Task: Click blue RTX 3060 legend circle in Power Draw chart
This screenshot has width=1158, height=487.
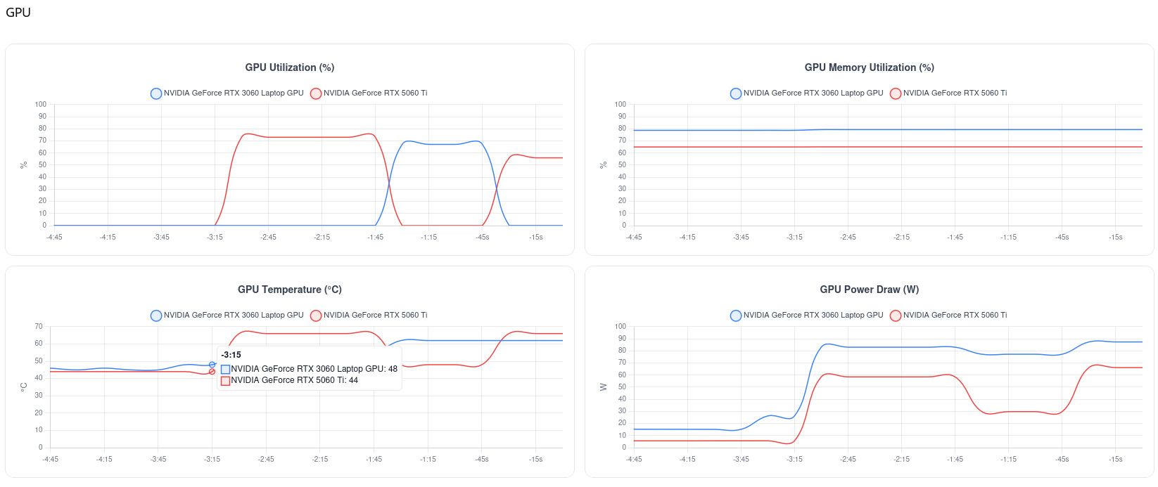Action: (x=736, y=316)
